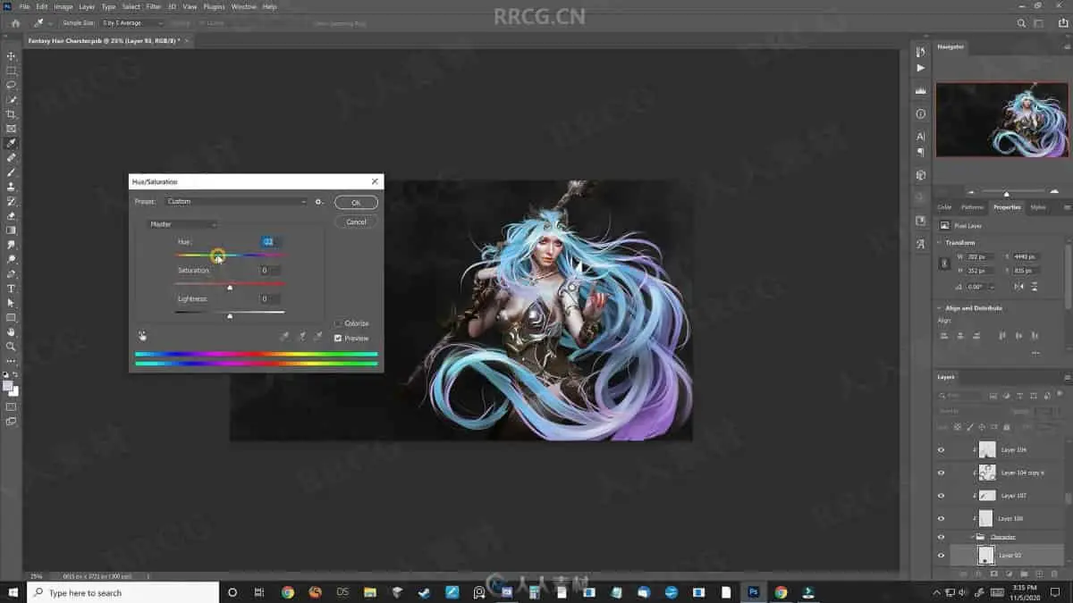The image size is (1073, 603).
Task: Select the Crop tool
Action: (x=11, y=114)
